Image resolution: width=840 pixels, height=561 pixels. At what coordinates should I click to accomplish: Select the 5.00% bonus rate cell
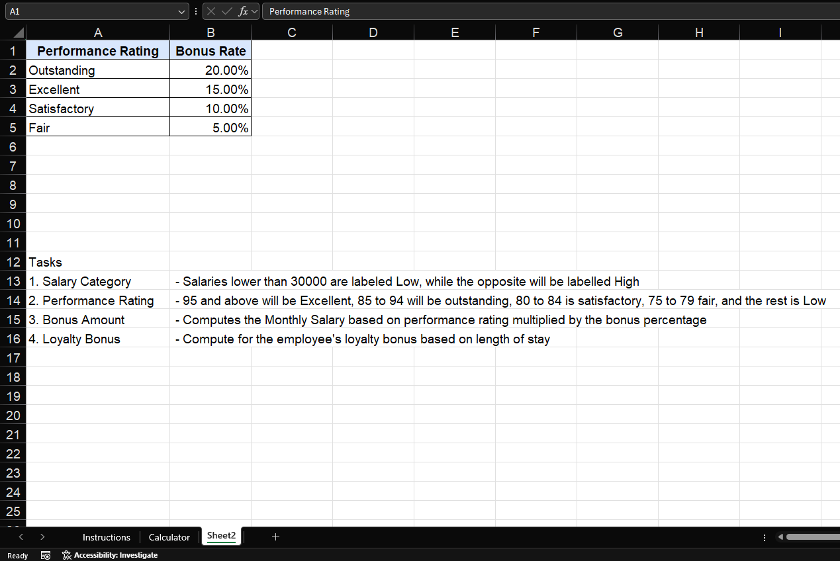click(x=210, y=128)
